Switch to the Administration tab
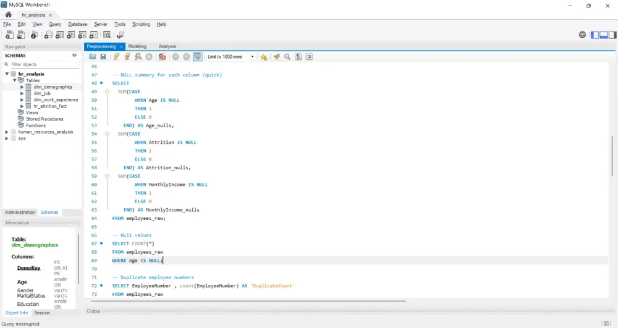Image resolution: width=618 pixels, height=328 pixels. (x=20, y=212)
